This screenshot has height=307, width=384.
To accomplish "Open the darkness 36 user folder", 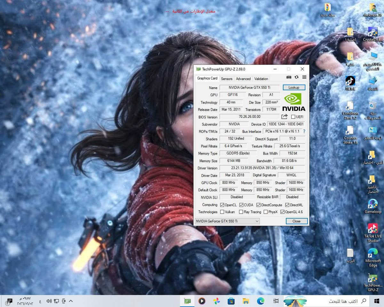I will 373,10.
